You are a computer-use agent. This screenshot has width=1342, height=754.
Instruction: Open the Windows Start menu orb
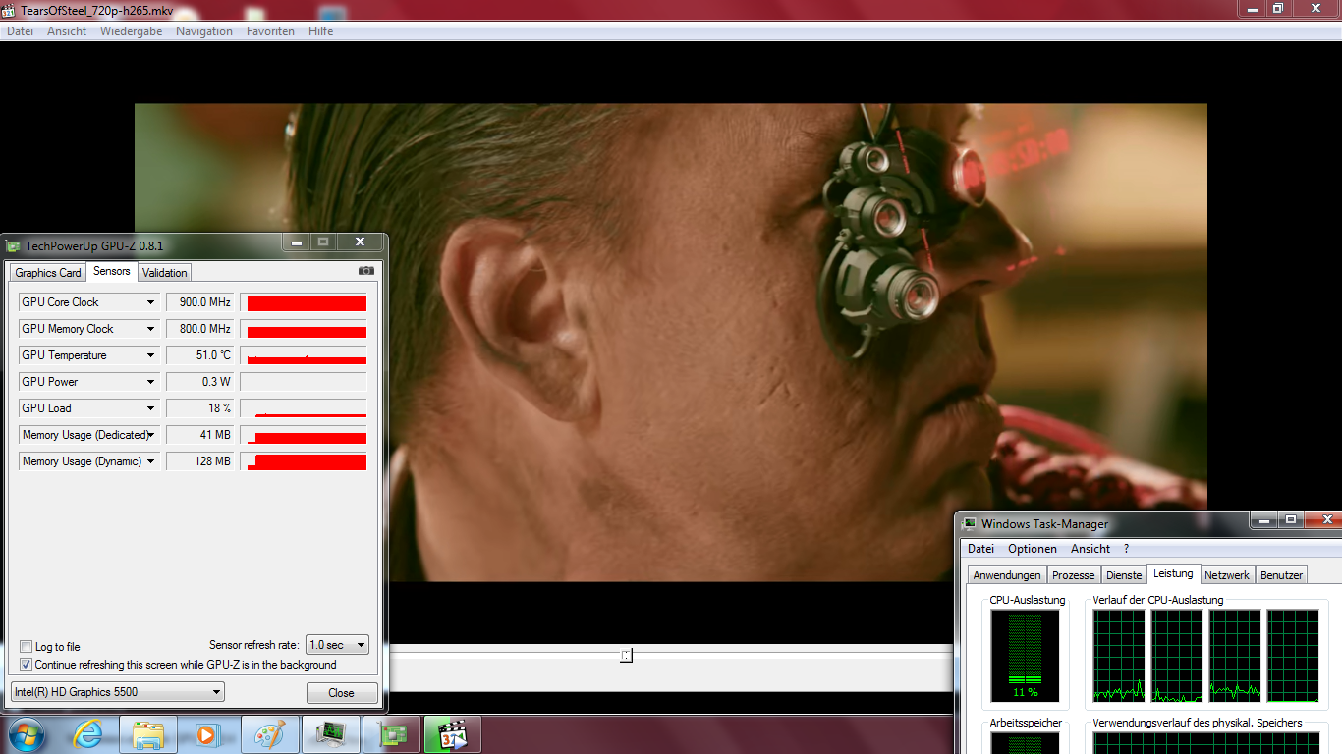tap(27, 734)
